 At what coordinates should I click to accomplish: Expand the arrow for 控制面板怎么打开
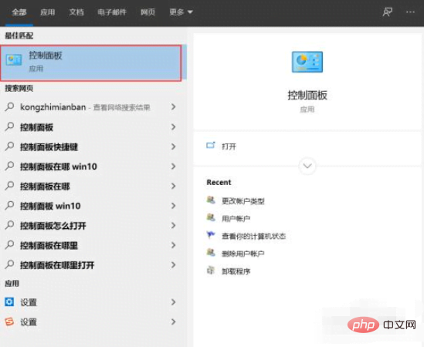coord(173,225)
